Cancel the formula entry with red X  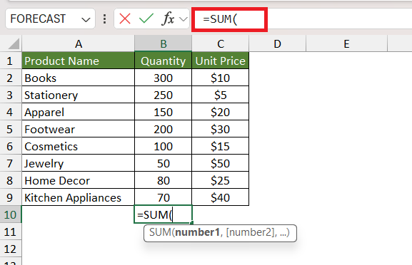pyautogui.click(x=125, y=19)
